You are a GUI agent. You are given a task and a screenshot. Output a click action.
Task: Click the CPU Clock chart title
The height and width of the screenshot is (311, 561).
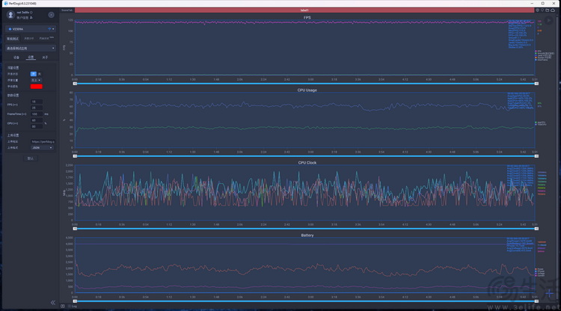pos(307,163)
